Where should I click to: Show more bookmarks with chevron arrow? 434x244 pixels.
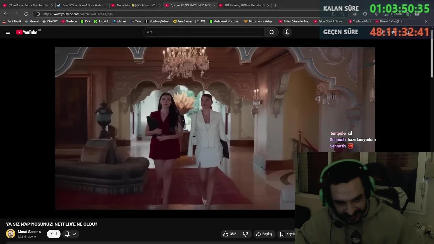coord(426,21)
